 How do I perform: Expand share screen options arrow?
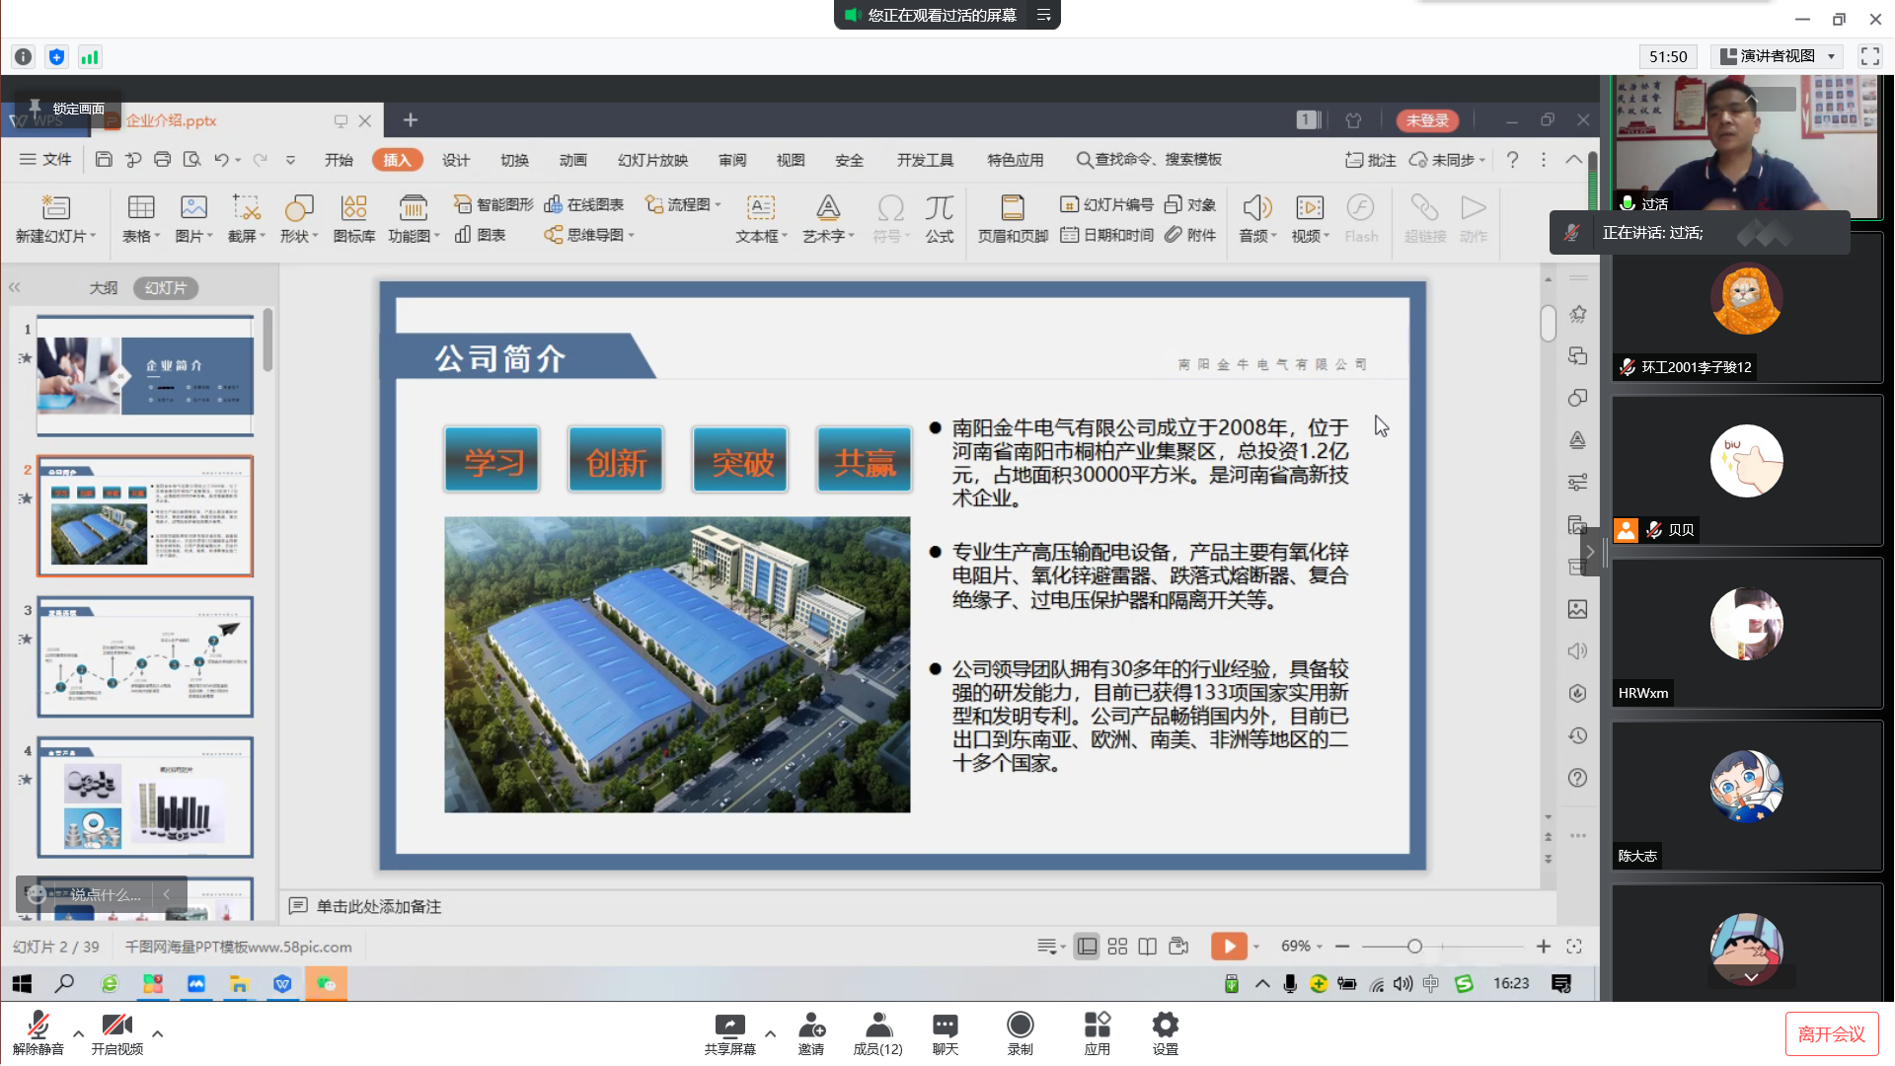pyautogui.click(x=770, y=1033)
